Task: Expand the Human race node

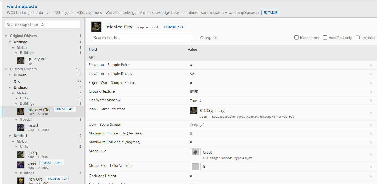Action: pos(10,75)
